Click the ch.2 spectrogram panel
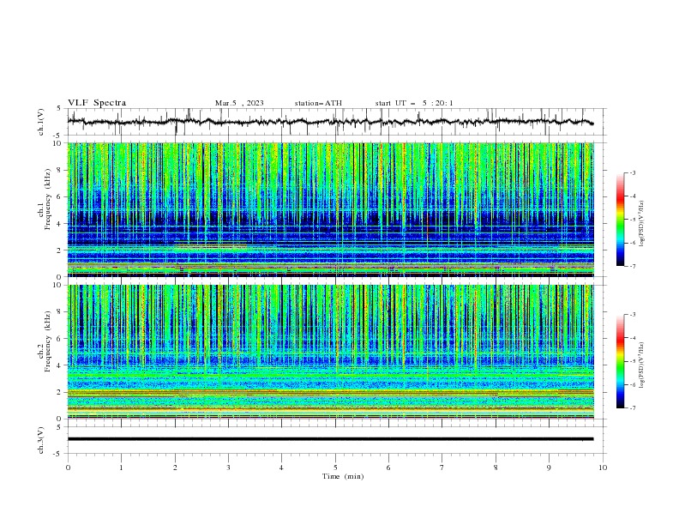This screenshot has height=525, width=679. pos(331,352)
